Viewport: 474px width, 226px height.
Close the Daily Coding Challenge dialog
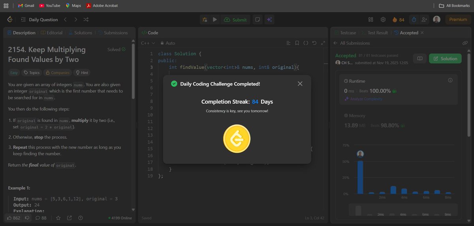[300, 84]
